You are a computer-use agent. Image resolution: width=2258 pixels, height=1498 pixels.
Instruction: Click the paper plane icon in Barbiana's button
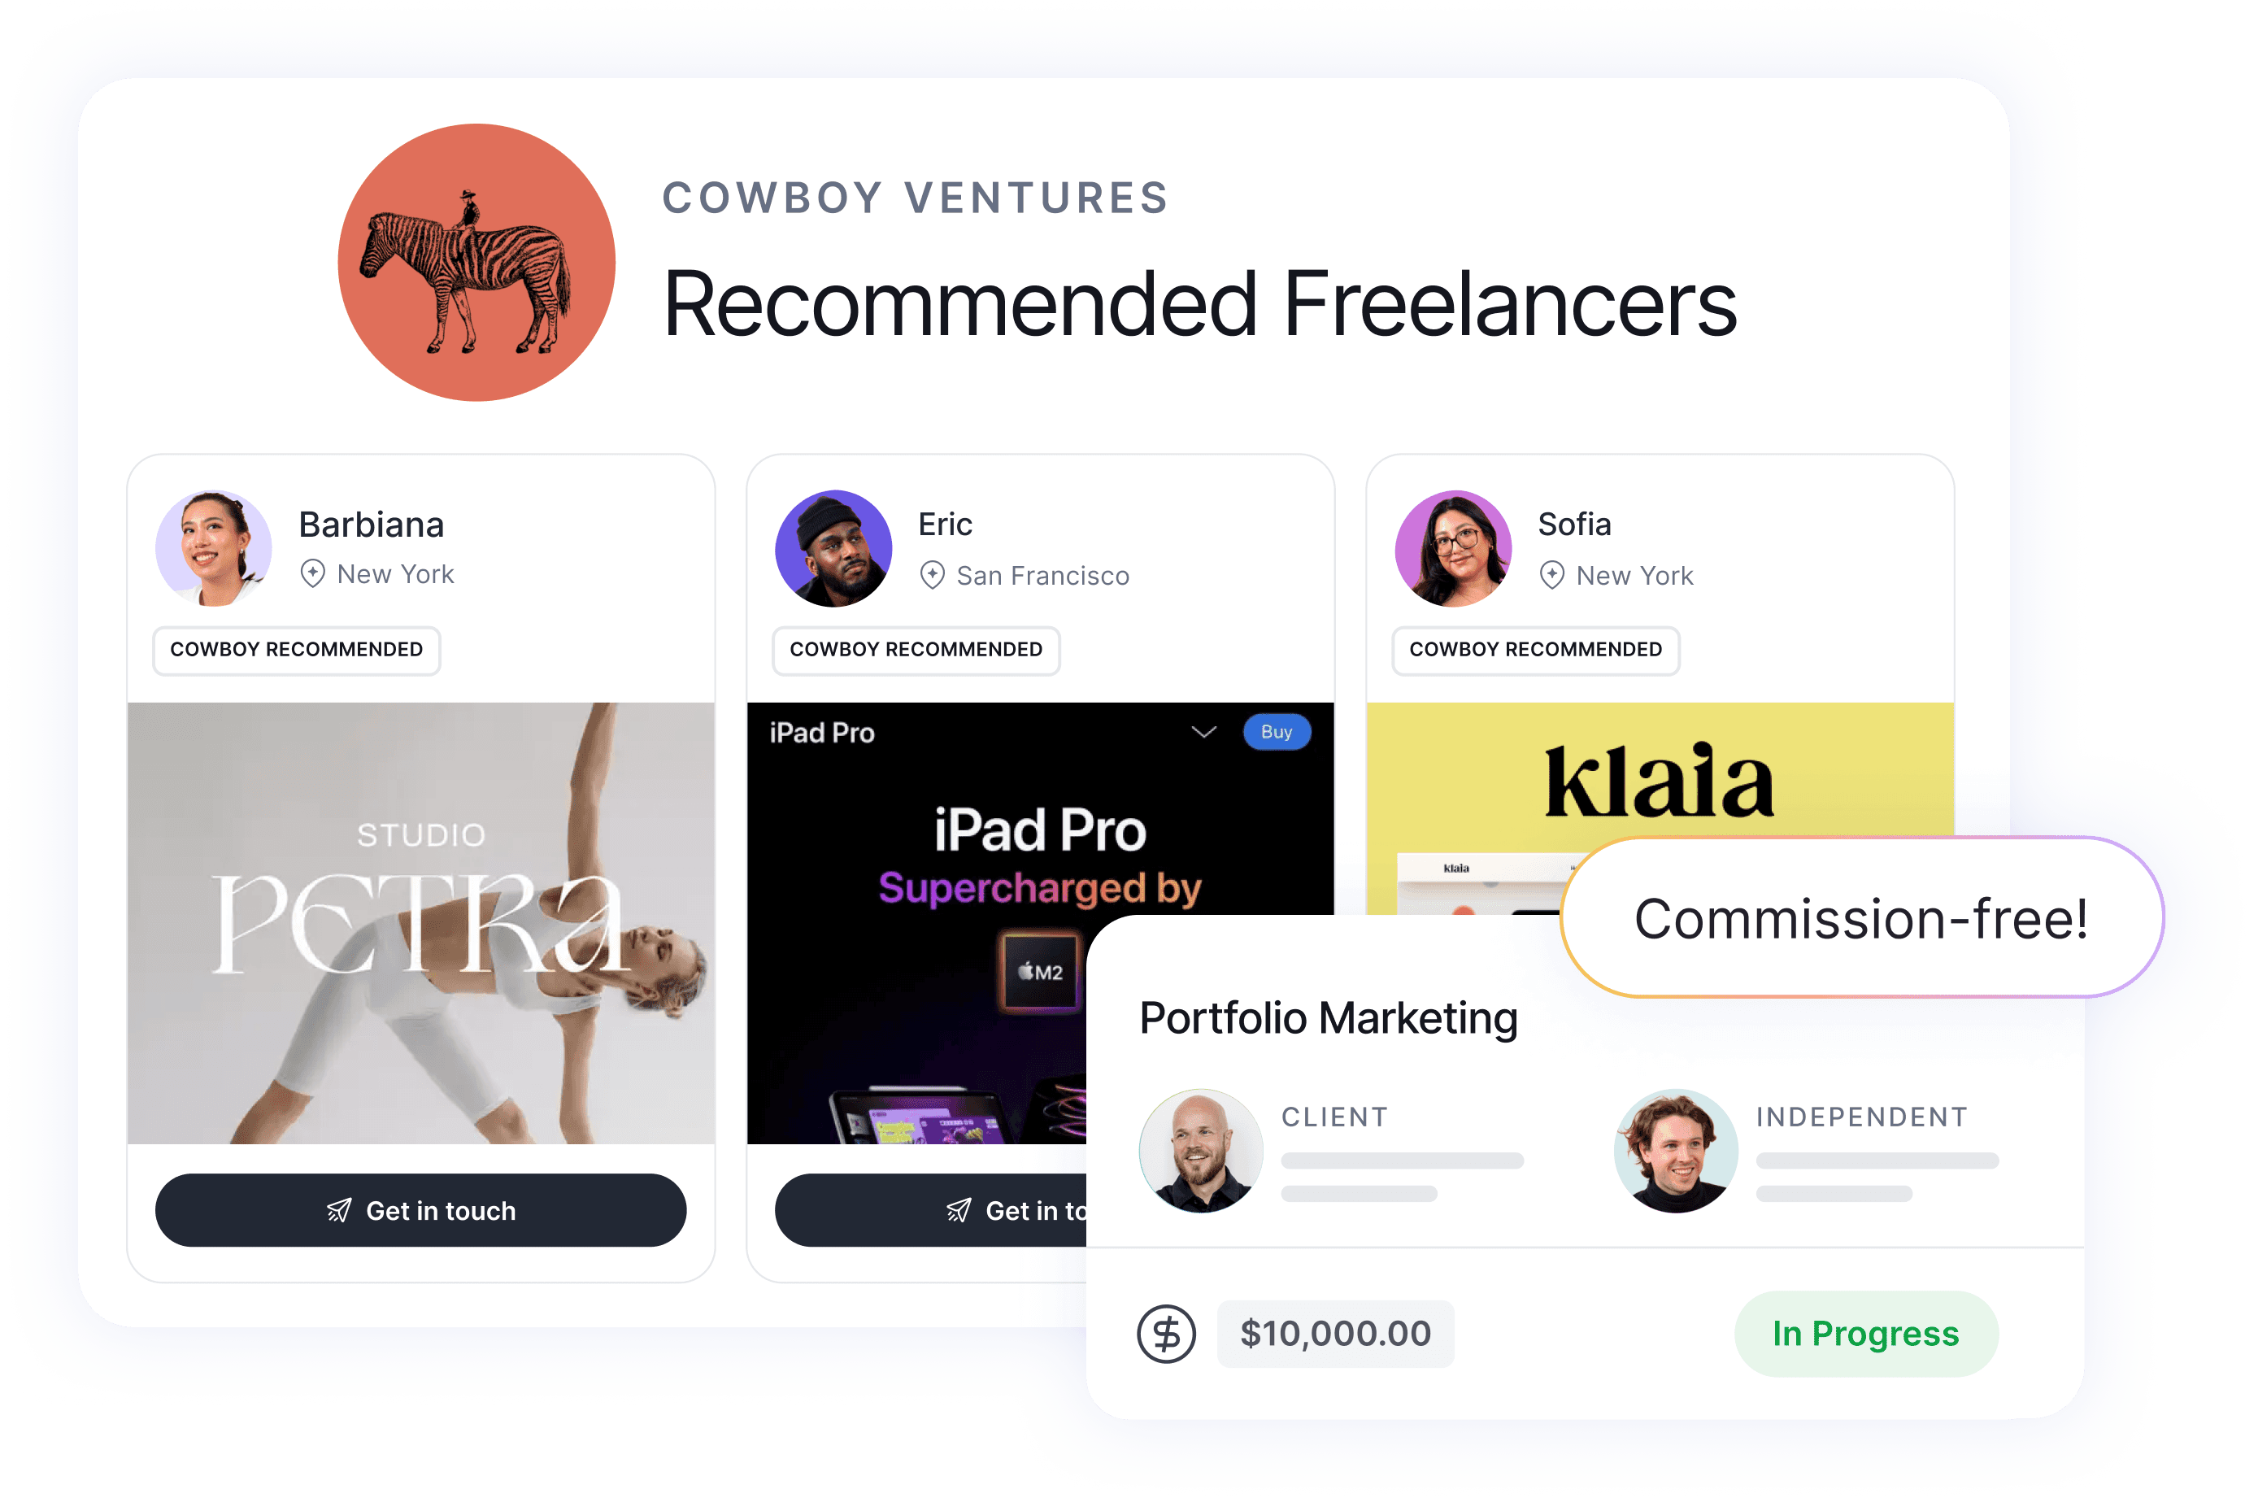click(339, 1212)
